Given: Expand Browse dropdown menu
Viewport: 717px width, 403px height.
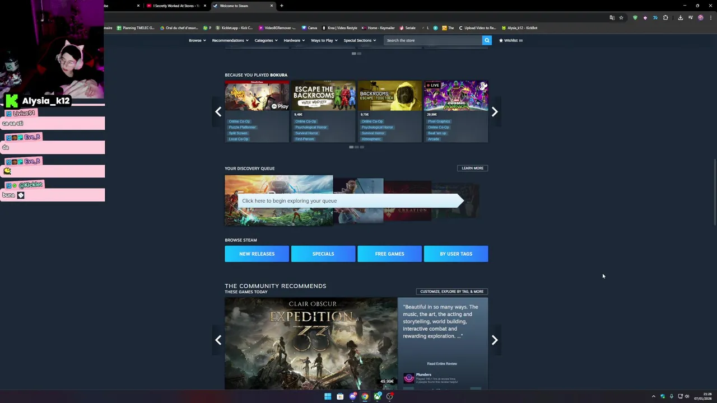Looking at the screenshot, I should [197, 40].
